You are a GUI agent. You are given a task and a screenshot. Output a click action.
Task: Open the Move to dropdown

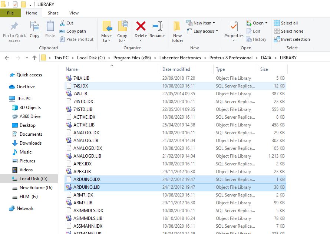pyautogui.click(x=106, y=31)
